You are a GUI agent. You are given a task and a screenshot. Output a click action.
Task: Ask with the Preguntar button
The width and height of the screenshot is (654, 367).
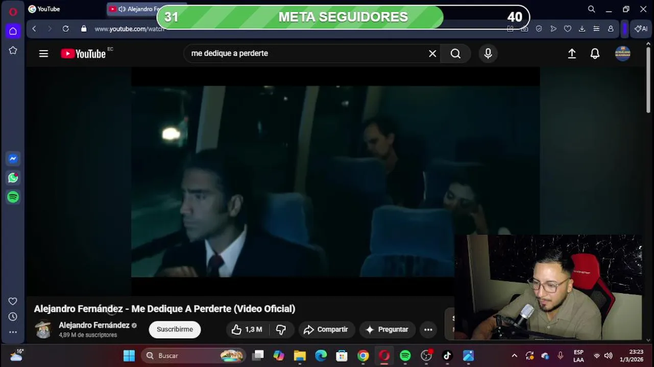tap(387, 330)
